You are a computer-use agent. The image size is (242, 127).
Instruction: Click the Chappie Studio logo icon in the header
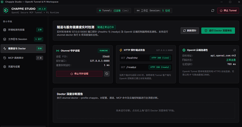click(x=6, y=11)
